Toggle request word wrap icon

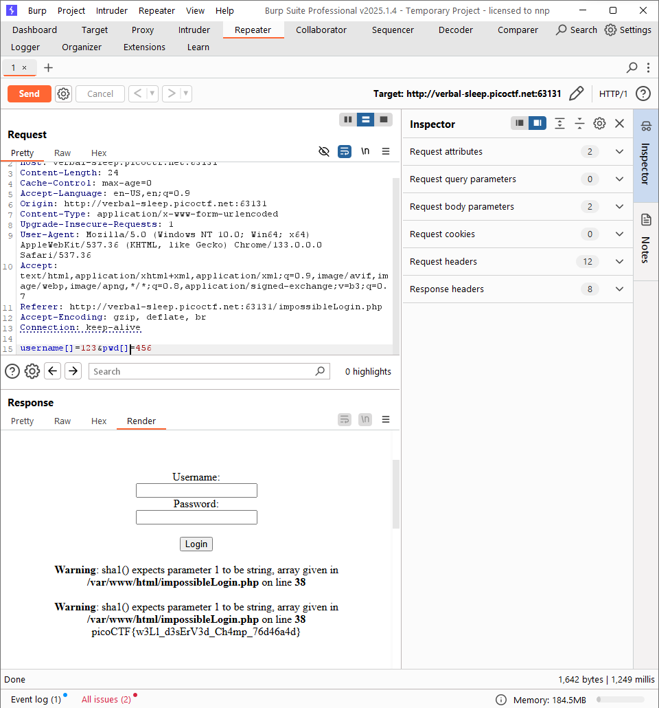[x=345, y=151]
